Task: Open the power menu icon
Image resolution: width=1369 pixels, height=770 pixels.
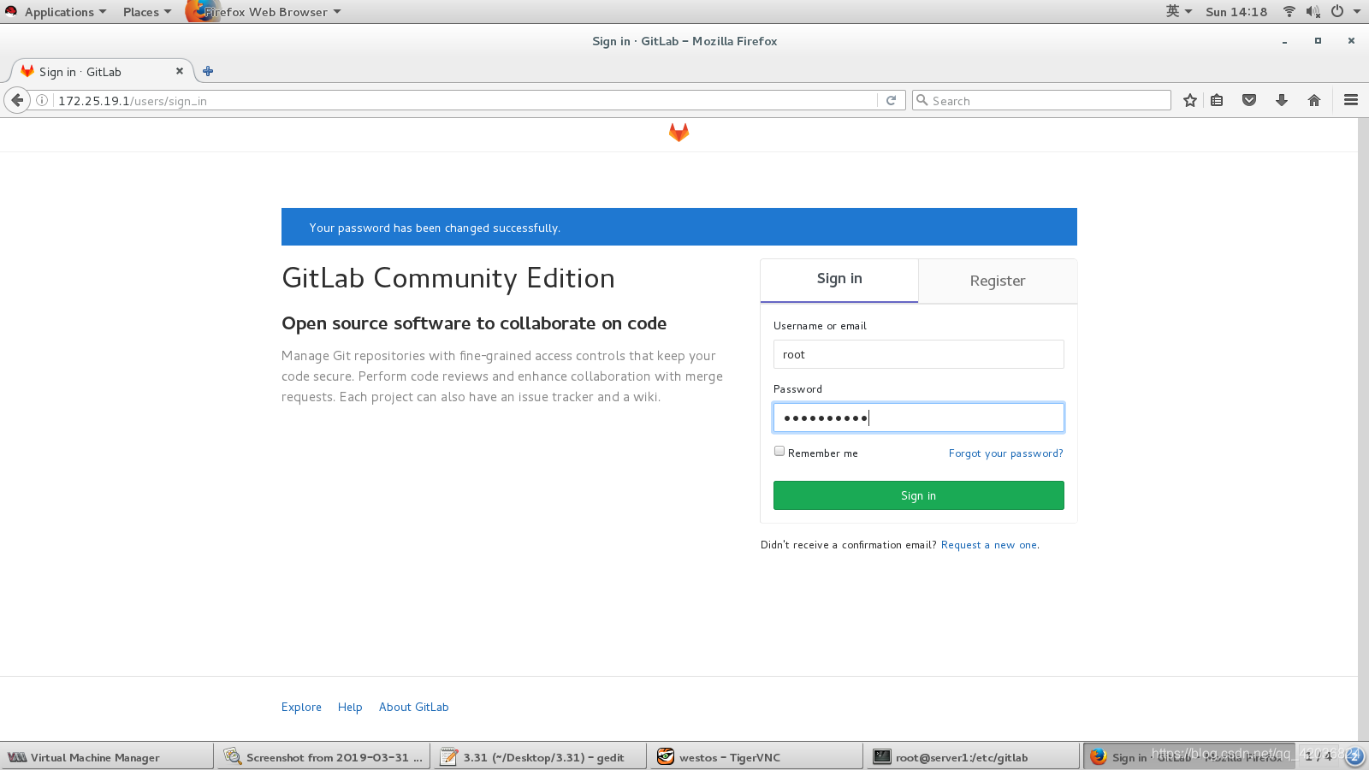Action: (x=1337, y=11)
